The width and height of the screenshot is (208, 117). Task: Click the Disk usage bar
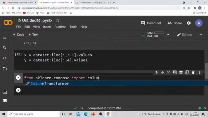pos(159,36)
